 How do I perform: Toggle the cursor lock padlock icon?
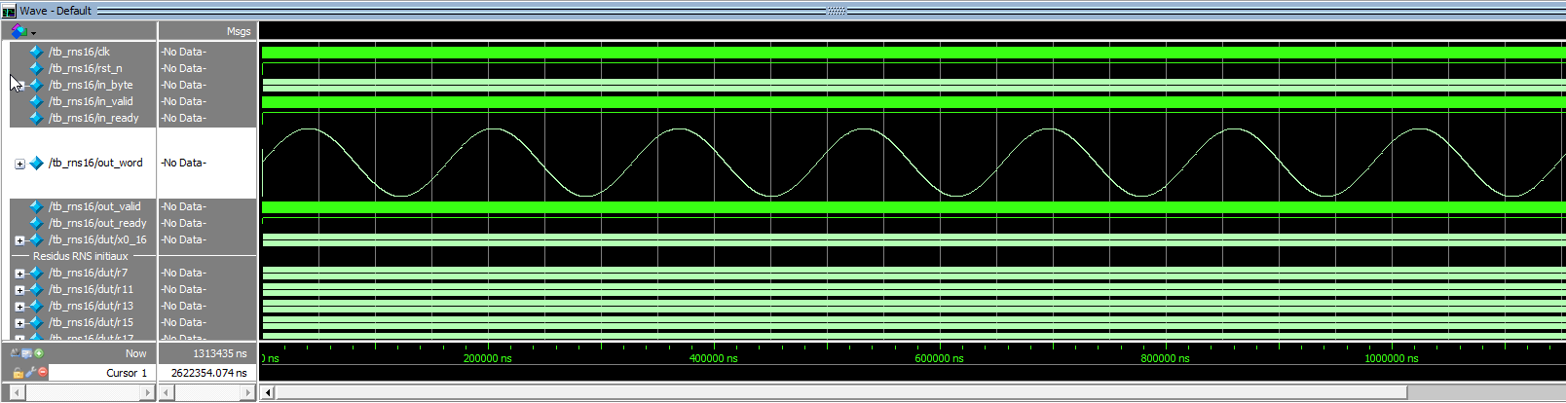18,372
